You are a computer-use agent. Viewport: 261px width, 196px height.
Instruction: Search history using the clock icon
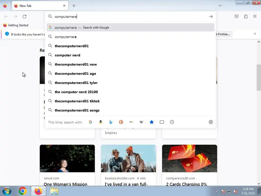tap(172, 122)
